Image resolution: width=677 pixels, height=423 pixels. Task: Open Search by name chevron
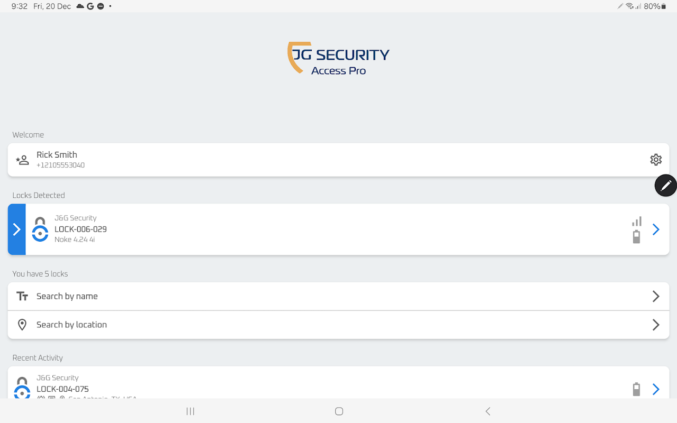656,296
